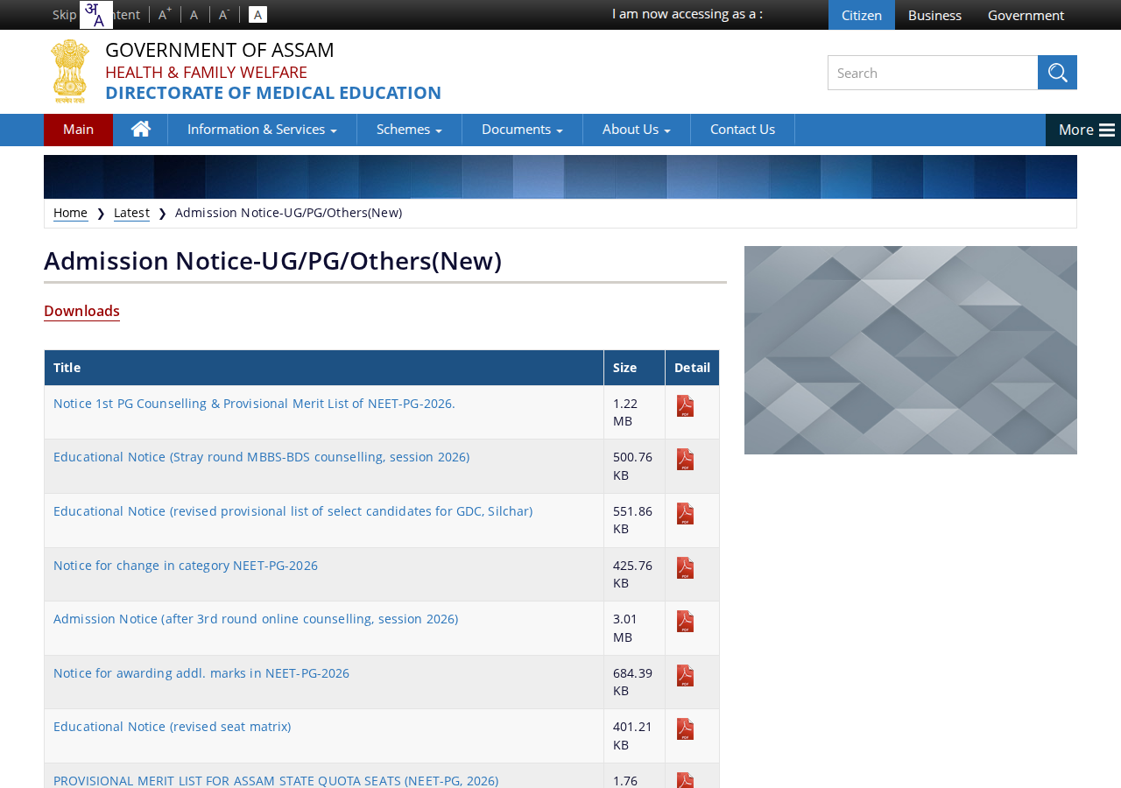Viewport: 1121px width, 788px height.
Task: Reset to normal font size A
Action: point(194,14)
